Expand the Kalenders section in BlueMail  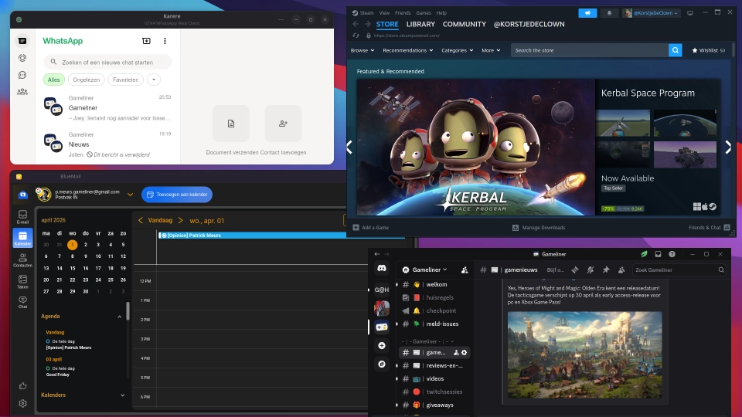[122, 395]
